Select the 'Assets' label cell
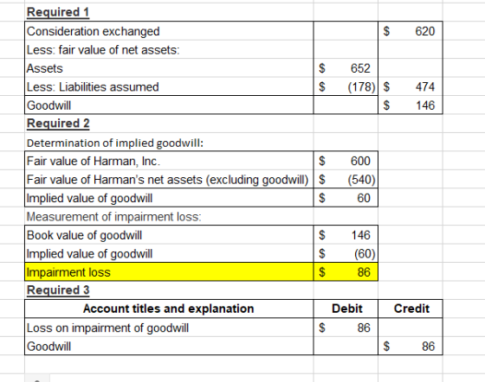This screenshot has height=382, width=485. (169, 68)
